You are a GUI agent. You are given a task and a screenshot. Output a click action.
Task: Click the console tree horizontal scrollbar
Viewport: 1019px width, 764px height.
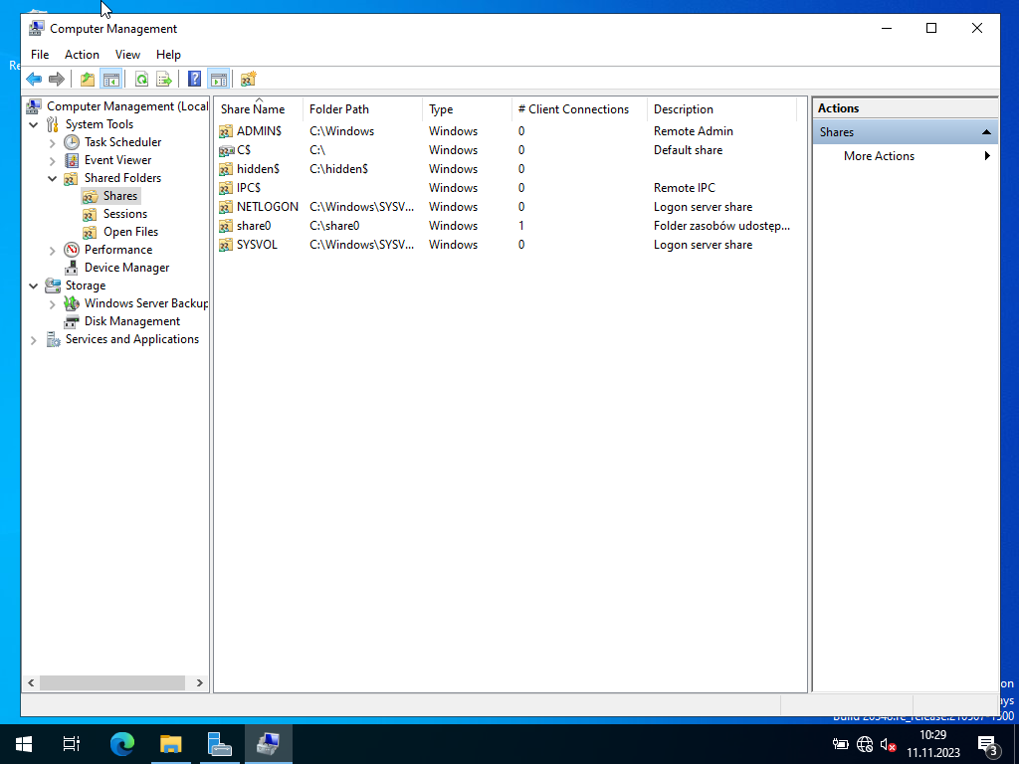coord(104,683)
